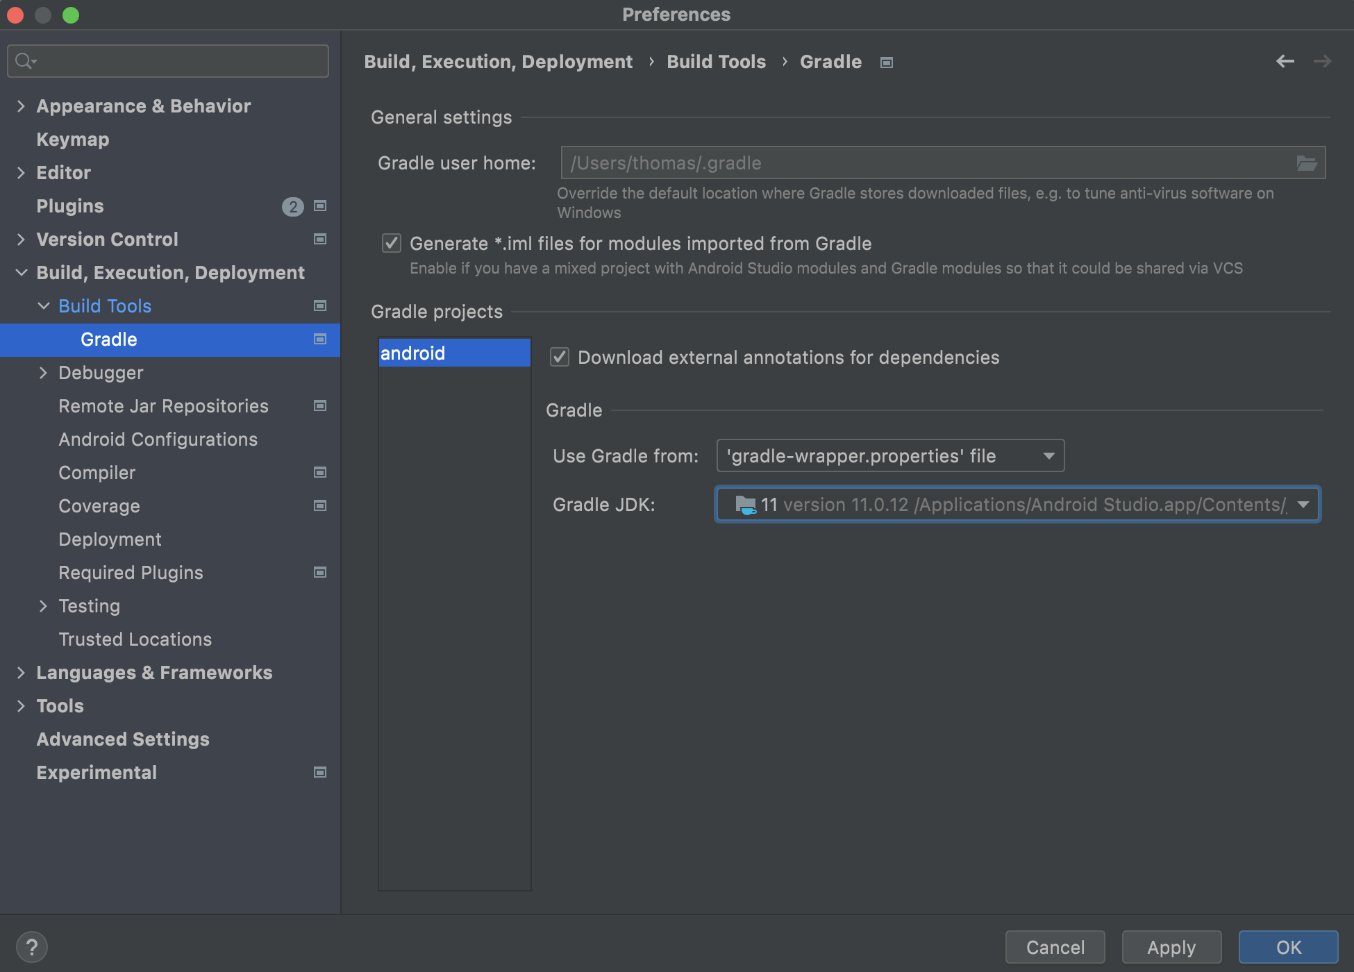Select the android project in Gradle projects list
Screen dimensions: 1354x972
click(x=454, y=353)
